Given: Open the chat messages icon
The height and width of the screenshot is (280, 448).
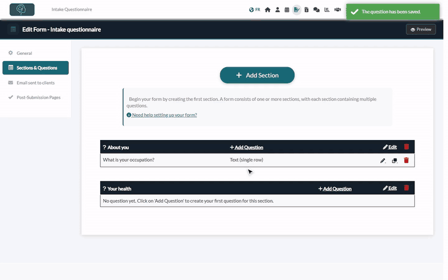Looking at the screenshot, I should 316,10.
